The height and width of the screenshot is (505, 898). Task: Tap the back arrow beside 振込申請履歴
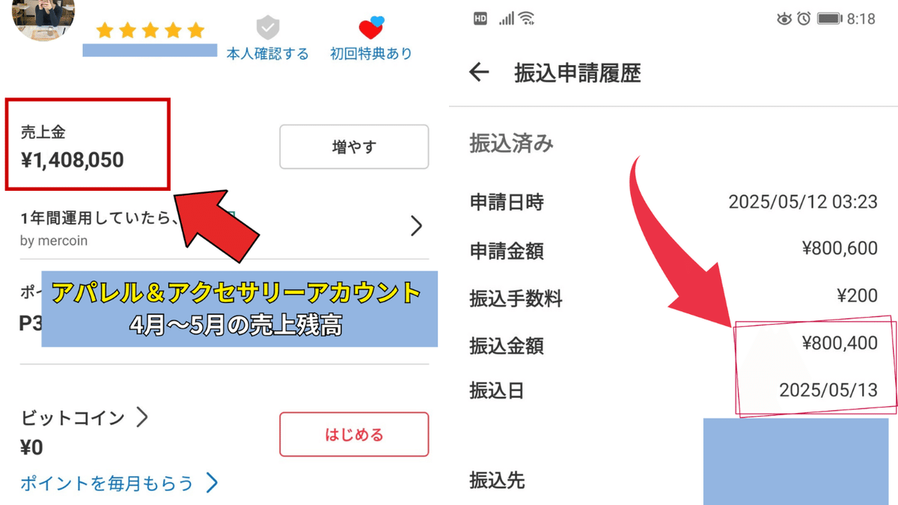(479, 73)
